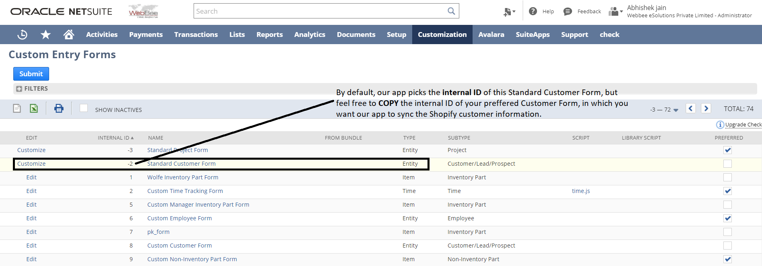Viewport: 762px width, 266px height.
Task: Go to previous page arrow
Action: click(691, 108)
